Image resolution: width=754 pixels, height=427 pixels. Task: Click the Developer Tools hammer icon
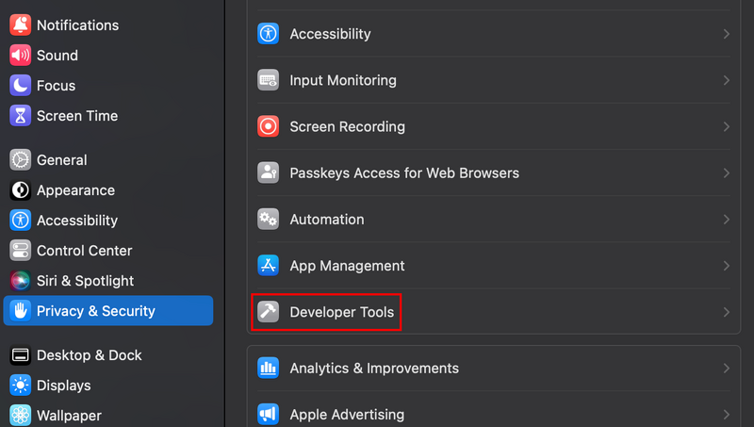(x=268, y=312)
